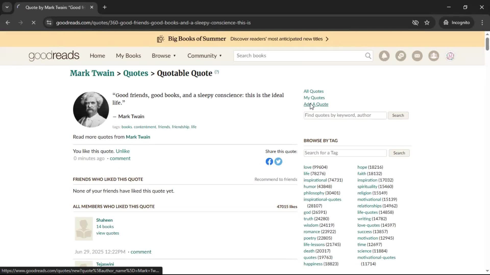The width and height of the screenshot is (490, 275).
Task: Open the tab search dropdown arrow
Action: 7,7
